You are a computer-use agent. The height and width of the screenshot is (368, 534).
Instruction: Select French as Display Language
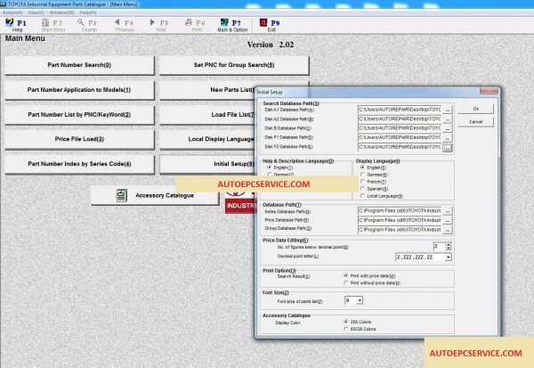pos(363,182)
